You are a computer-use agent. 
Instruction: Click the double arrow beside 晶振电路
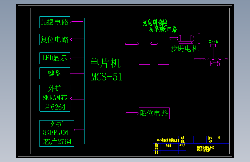coord(77,22)
